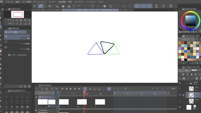Select the cel 2 thumbnail in timeline
The width and height of the screenshot is (201, 113).
click(x=100, y=102)
